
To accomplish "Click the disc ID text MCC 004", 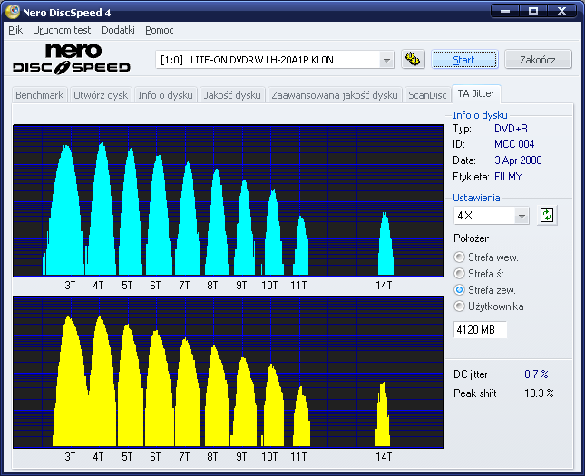I will click(514, 144).
